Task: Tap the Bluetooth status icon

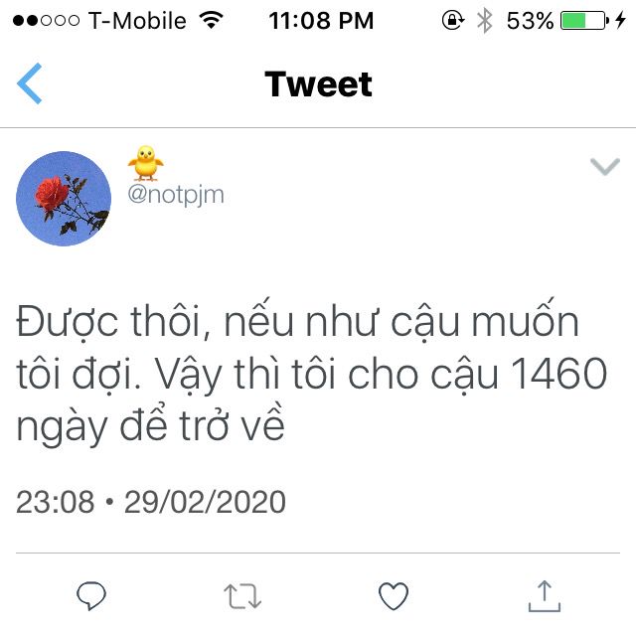Action: (484, 21)
